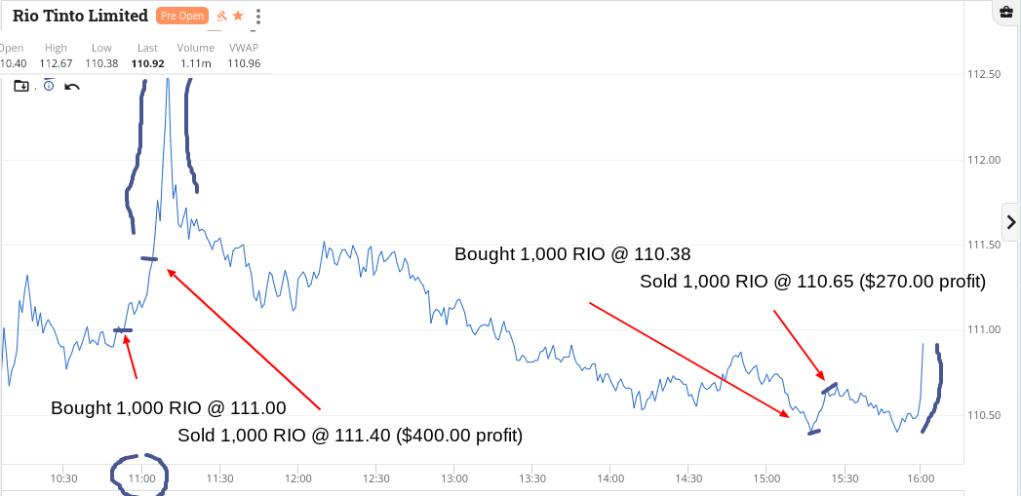Click the gavel icon beside Pre Open
Image resolution: width=1021 pixels, height=496 pixels.
click(221, 16)
